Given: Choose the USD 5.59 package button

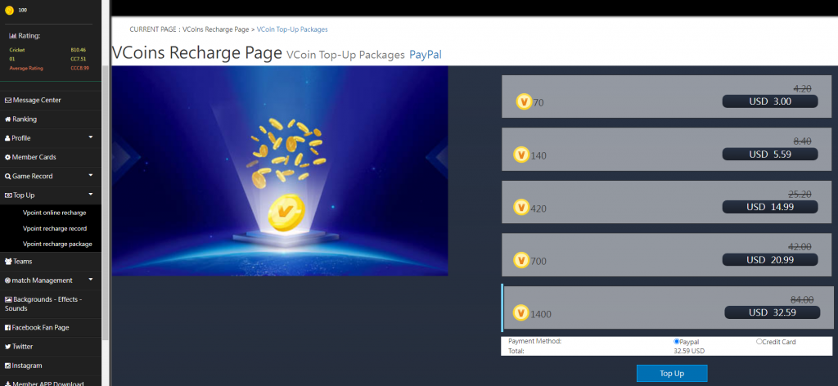Looking at the screenshot, I should 769,155.
